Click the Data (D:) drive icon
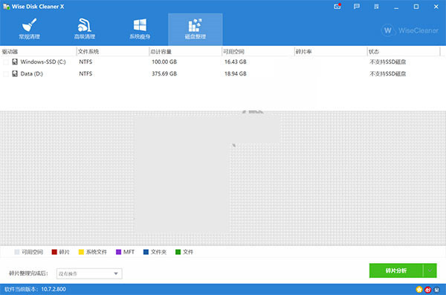Image resolution: width=446 pixels, height=295 pixels. point(15,73)
